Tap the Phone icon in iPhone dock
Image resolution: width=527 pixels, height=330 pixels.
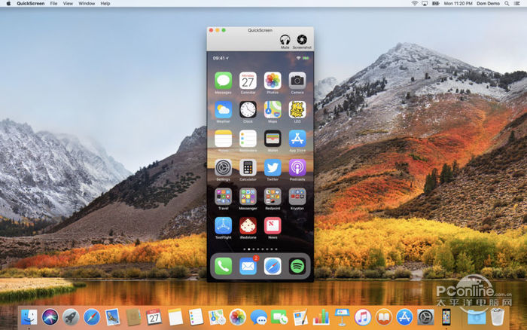pyautogui.click(x=223, y=267)
